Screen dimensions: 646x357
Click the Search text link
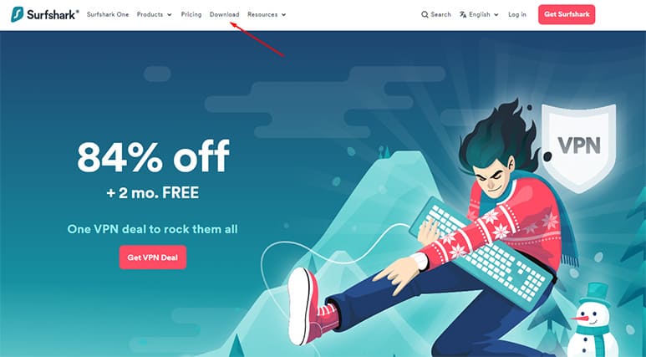pyautogui.click(x=440, y=14)
